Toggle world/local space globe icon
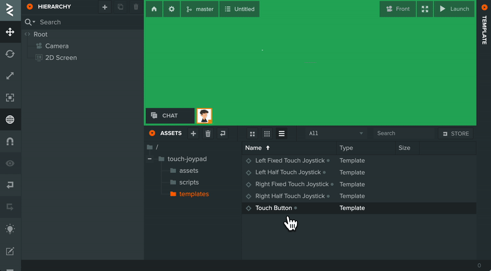 coord(10,119)
